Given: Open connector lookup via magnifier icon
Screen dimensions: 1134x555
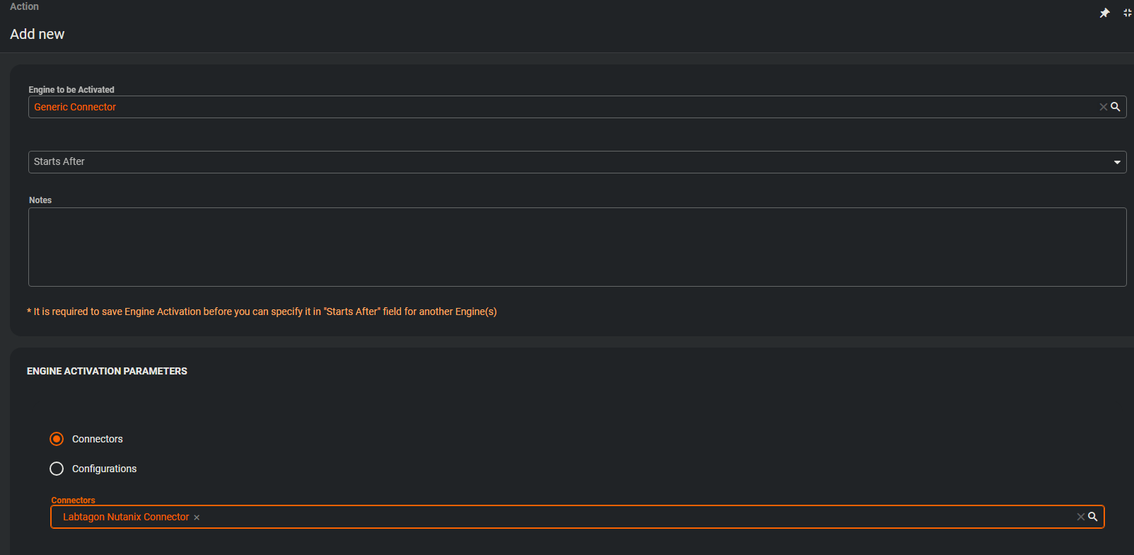Looking at the screenshot, I should (x=1093, y=517).
